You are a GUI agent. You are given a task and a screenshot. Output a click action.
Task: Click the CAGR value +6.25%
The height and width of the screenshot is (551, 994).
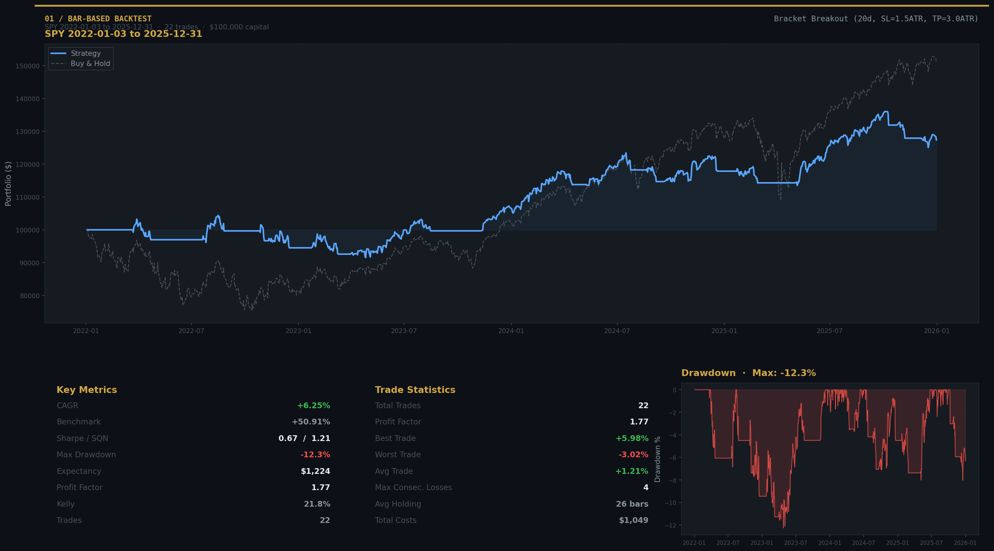pyautogui.click(x=313, y=405)
